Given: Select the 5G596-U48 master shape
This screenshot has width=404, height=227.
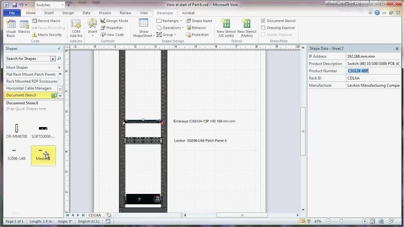Looking at the screenshot, I should point(16,155).
